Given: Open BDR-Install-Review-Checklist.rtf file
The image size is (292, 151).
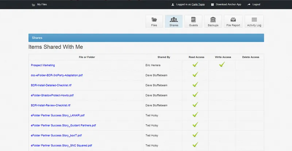Looking at the screenshot, I should (x=51, y=105).
